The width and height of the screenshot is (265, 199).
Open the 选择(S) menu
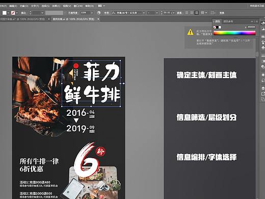pyautogui.click(x=45, y=6)
